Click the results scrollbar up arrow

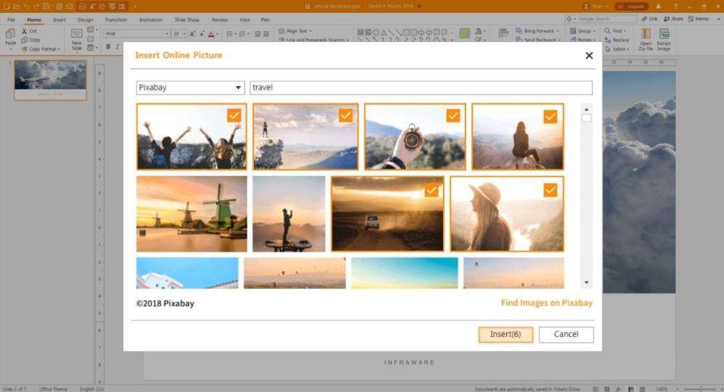(586, 109)
